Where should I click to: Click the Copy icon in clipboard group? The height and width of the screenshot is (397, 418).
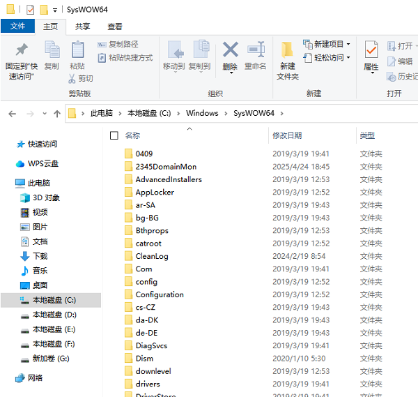point(52,50)
